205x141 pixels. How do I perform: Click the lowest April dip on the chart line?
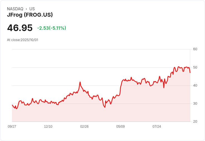[105, 107]
